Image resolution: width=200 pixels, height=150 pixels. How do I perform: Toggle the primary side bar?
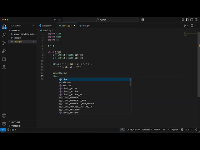coord(187,20)
